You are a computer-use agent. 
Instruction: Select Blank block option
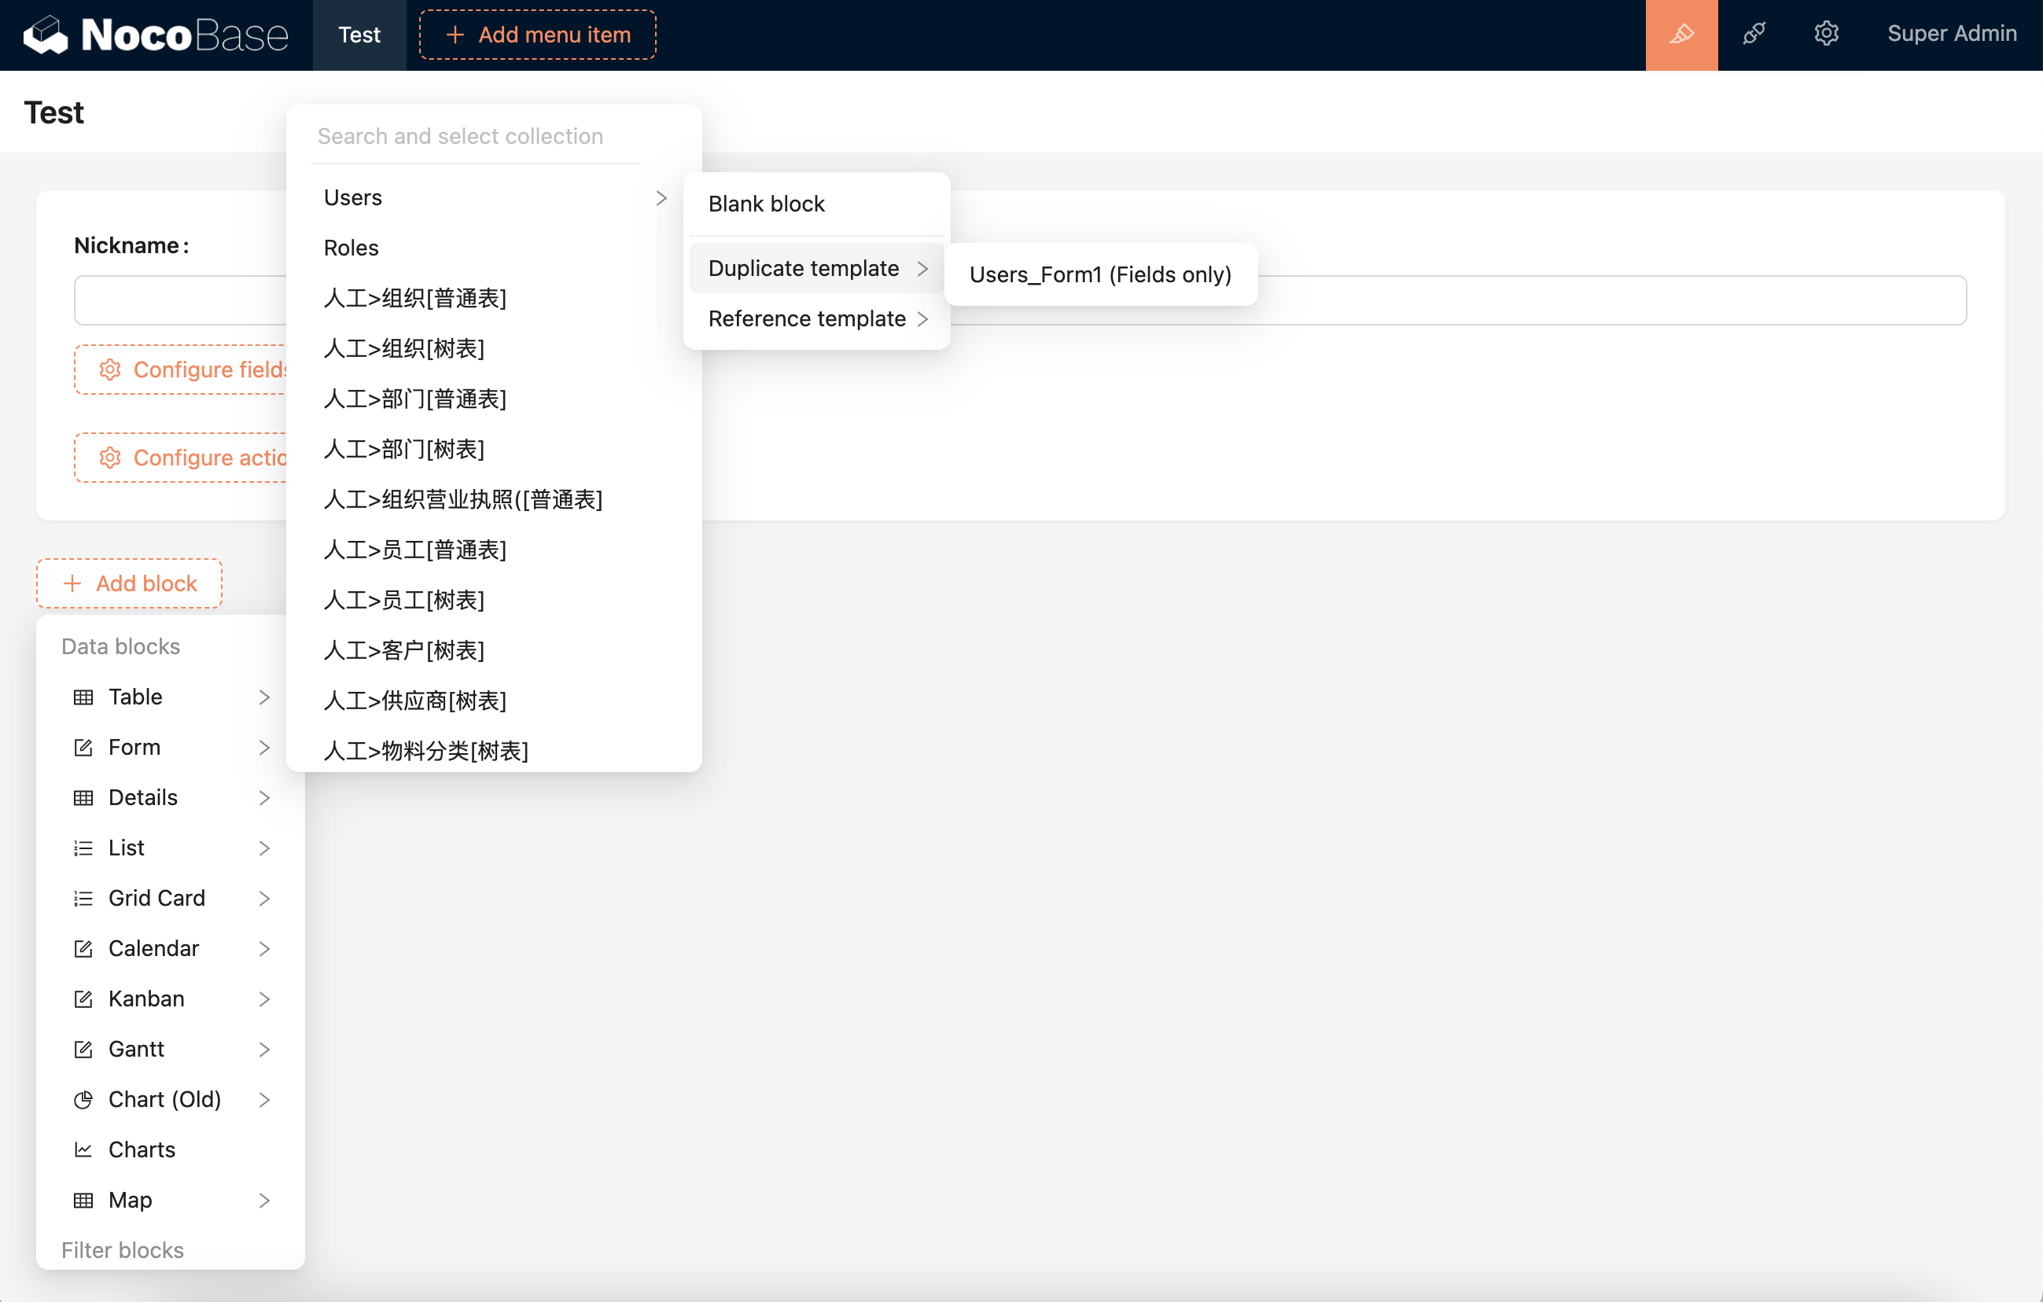pyautogui.click(x=766, y=204)
